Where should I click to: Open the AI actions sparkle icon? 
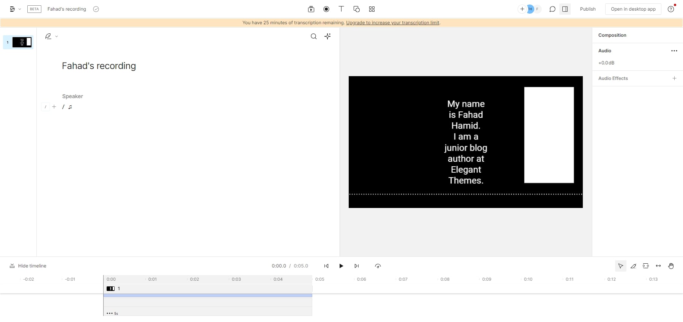[x=328, y=36]
